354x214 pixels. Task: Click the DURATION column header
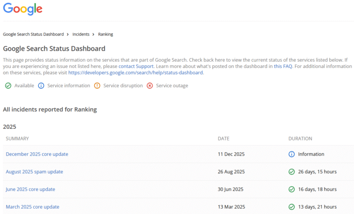click(300, 139)
